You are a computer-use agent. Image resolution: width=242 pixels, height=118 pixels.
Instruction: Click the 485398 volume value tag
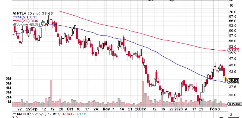coord(235,104)
